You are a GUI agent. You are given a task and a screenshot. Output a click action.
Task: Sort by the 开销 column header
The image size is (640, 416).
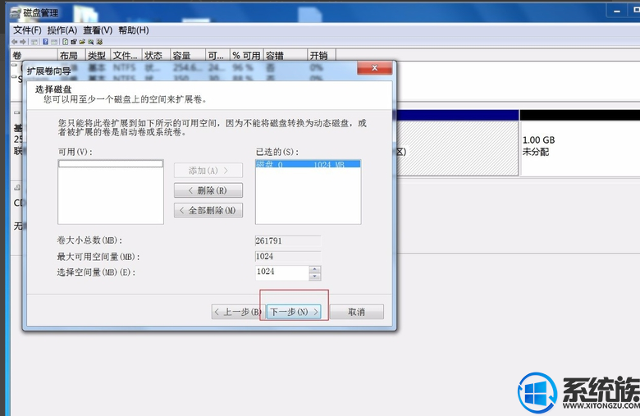(322, 56)
